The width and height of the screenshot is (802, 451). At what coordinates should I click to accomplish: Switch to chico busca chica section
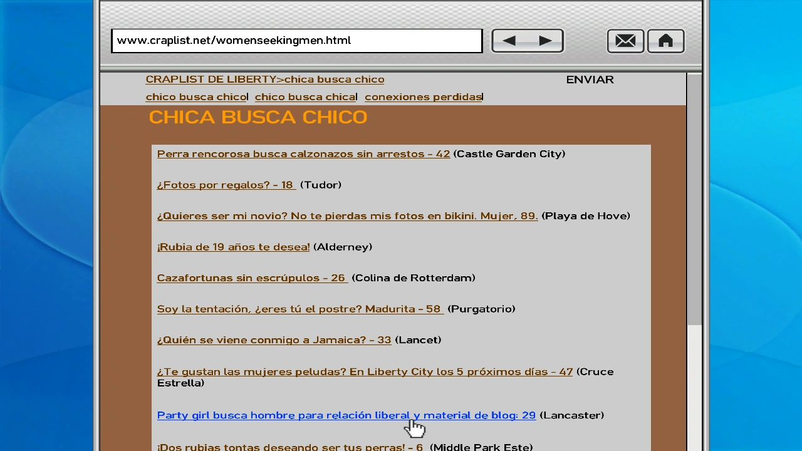305,97
